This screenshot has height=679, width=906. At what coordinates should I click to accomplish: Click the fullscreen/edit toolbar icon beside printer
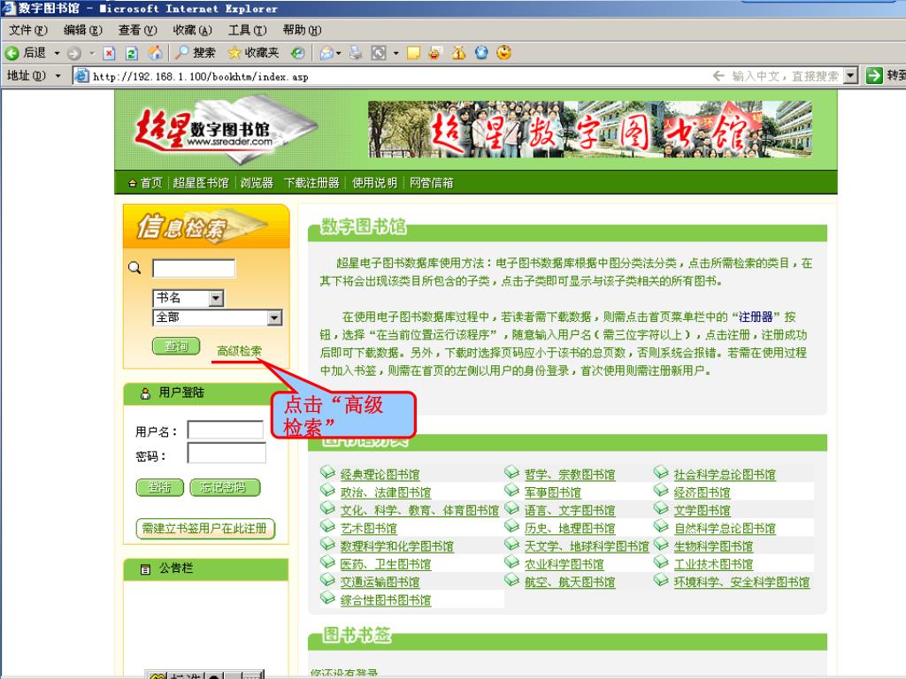379,53
